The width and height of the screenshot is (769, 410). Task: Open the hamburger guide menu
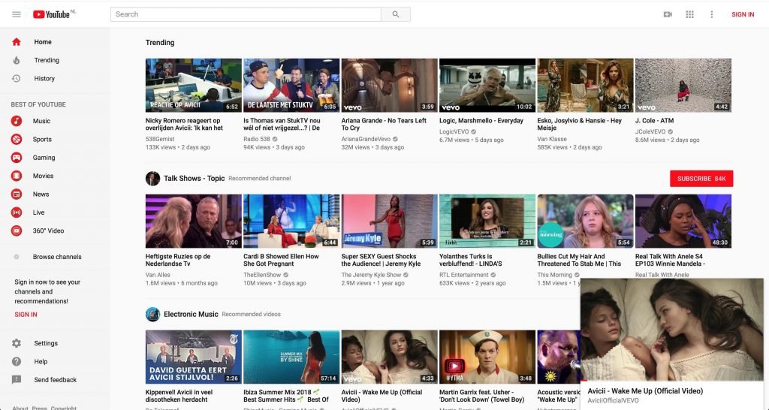pyautogui.click(x=17, y=14)
